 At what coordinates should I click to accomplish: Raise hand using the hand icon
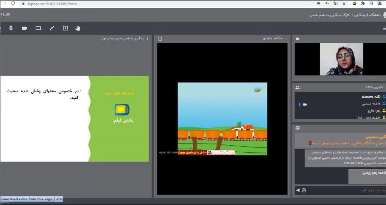pyautogui.click(x=78, y=28)
